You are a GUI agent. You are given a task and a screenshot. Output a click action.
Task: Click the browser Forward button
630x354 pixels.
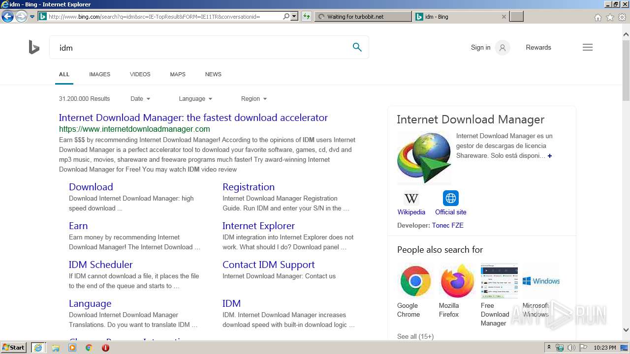coord(21,17)
